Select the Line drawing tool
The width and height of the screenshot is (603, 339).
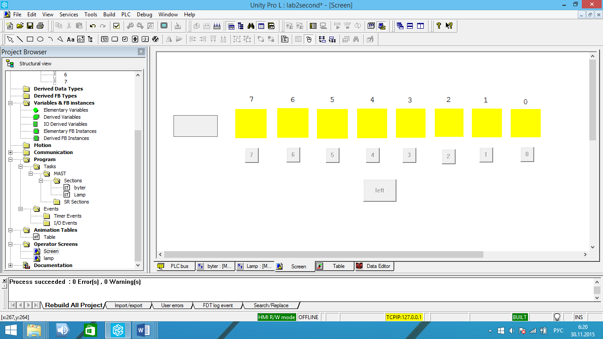click(20, 39)
